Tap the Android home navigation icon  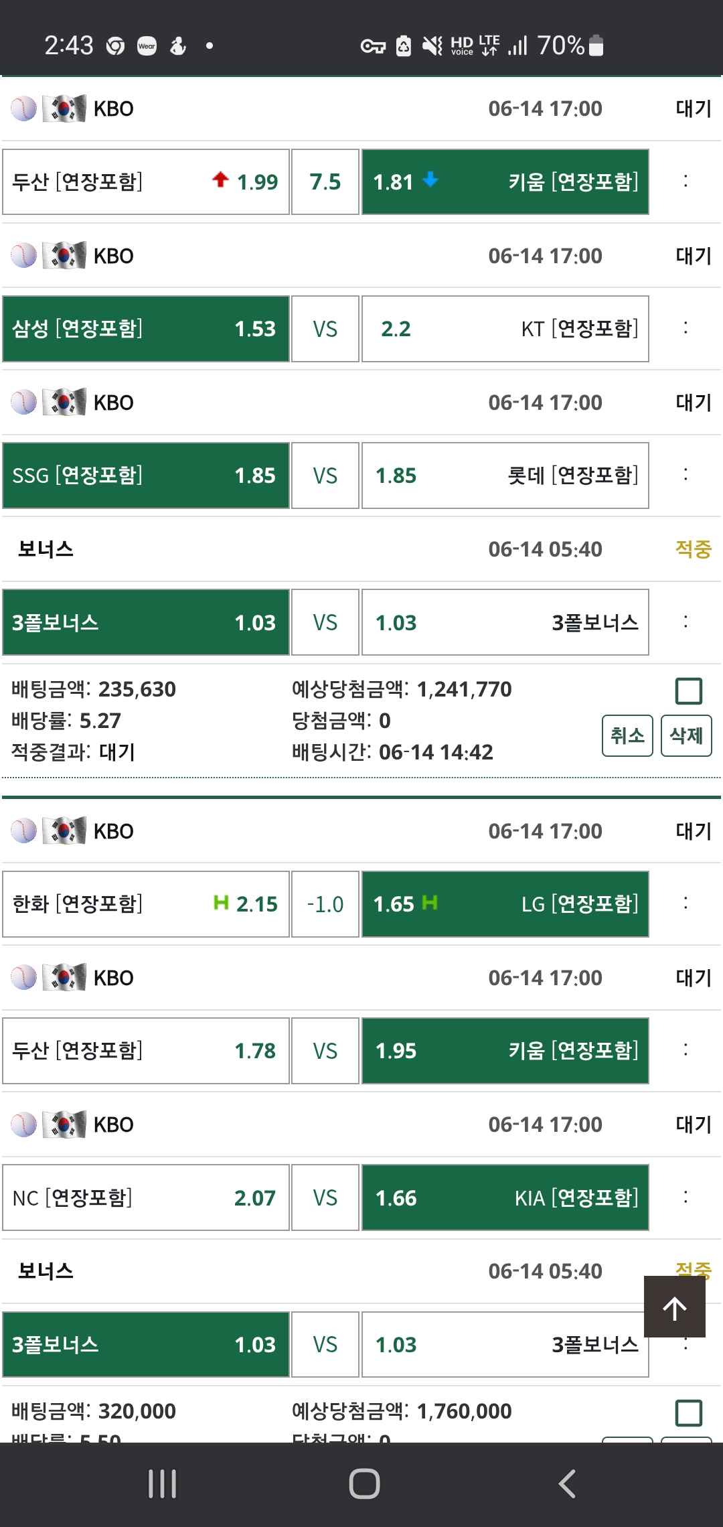pyautogui.click(x=364, y=1483)
